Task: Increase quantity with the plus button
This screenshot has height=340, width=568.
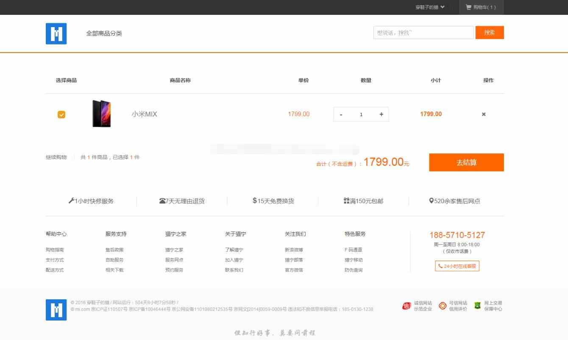Action: click(381, 114)
